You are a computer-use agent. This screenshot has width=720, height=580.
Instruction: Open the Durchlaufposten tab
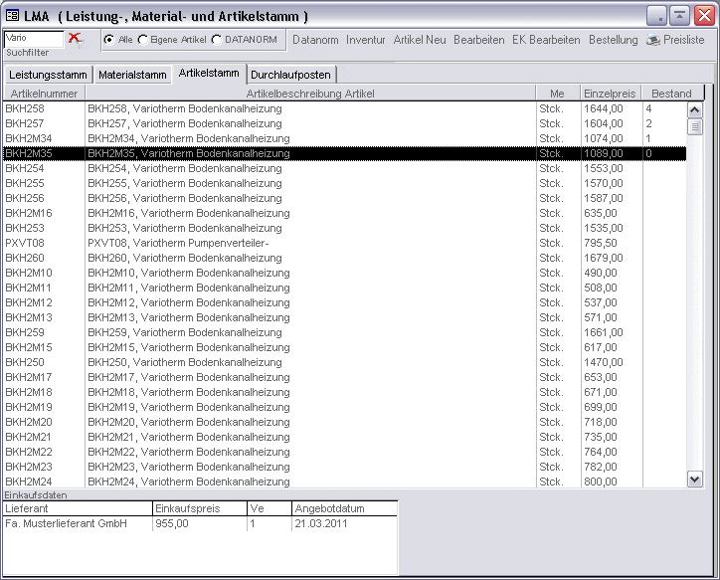pos(291,75)
